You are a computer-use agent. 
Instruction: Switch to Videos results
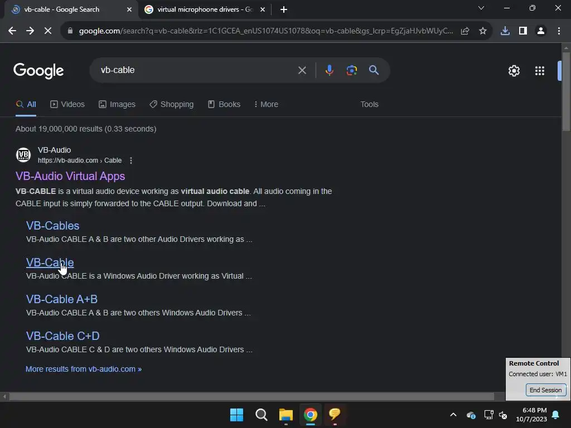pyautogui.click(x=67, y=104)
